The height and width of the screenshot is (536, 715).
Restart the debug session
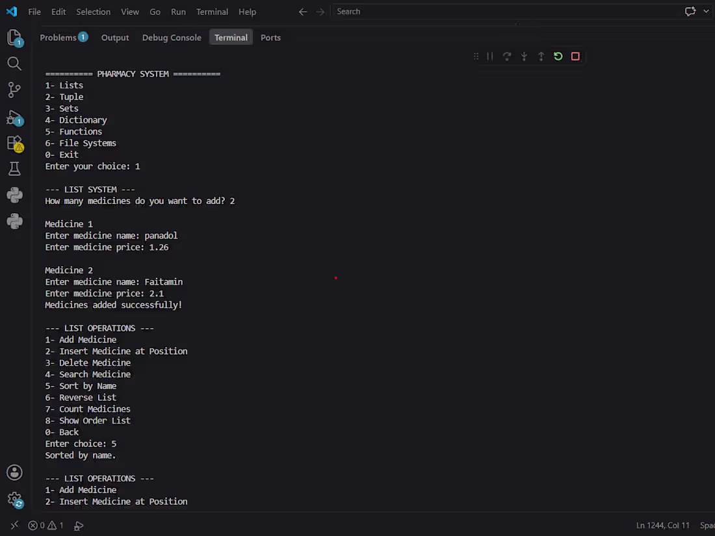[x=558, y=56]
